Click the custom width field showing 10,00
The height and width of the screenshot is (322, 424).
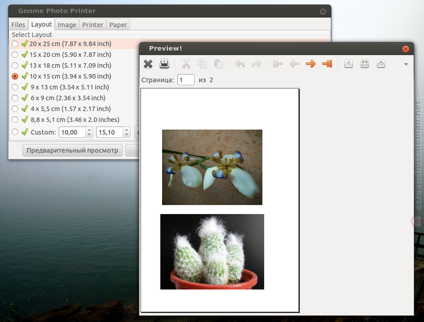coord(72,132)
